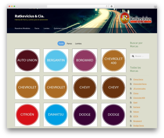Select the Faros filter next to Todo
This screenshot has width=164, height=138.
[x=69, y=43]
